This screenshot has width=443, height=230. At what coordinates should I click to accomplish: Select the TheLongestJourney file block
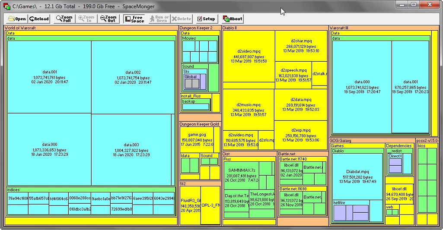(x=262, y=199)
